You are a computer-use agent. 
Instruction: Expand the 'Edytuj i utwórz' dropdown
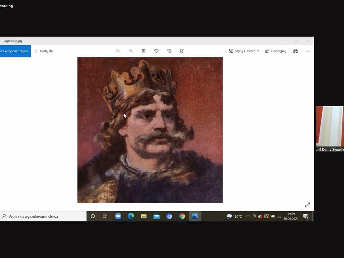244,51
